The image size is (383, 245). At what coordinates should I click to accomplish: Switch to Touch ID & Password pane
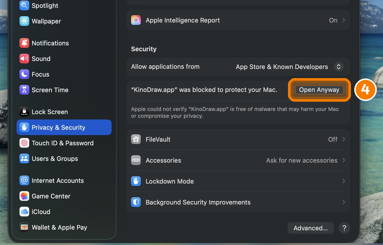click(x=64, y=143)
